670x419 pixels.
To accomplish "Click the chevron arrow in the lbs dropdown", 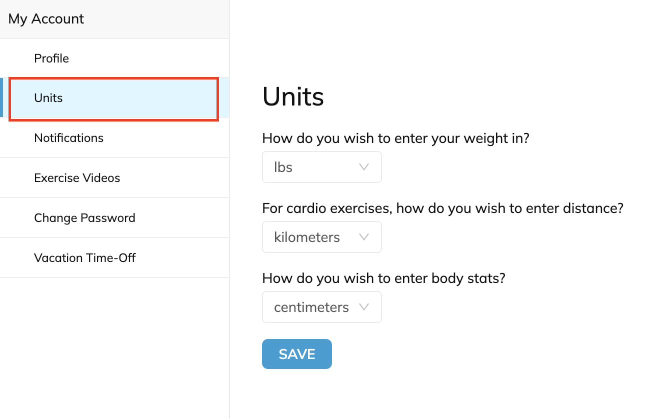I will click(x=364, y=167).
